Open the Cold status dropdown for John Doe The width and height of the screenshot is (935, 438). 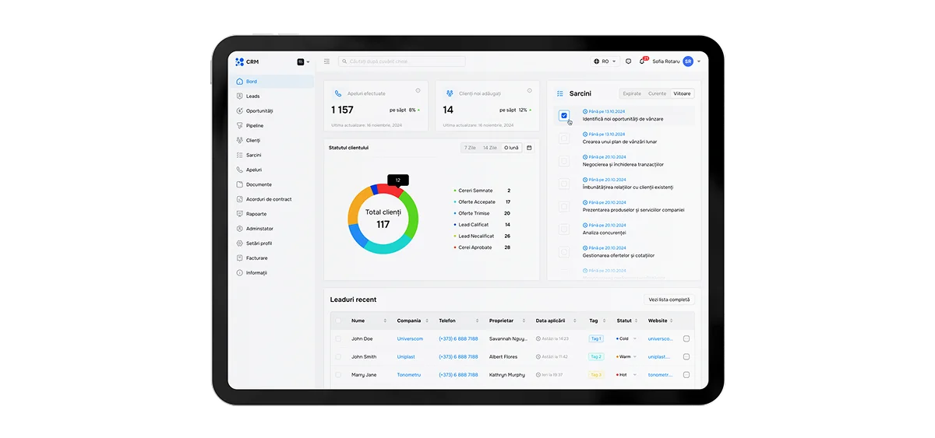coord(626,338)
